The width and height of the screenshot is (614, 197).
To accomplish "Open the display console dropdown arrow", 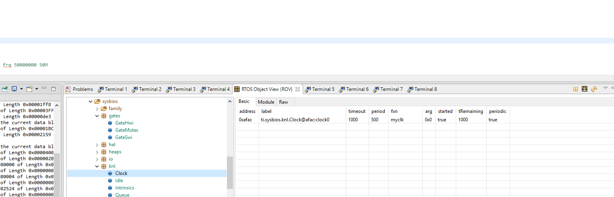I will tap(21, 89).
